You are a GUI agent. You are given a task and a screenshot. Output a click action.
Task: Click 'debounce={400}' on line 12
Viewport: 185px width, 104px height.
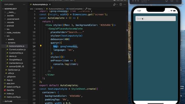[x=60, y=39]
